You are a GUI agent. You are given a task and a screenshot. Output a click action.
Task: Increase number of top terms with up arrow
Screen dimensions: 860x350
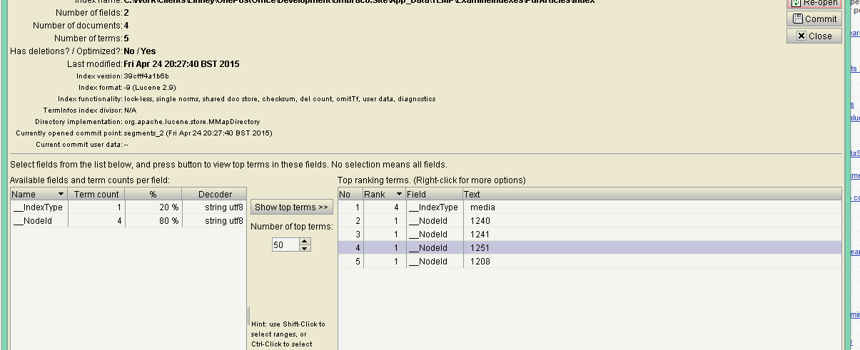(305, 241)
